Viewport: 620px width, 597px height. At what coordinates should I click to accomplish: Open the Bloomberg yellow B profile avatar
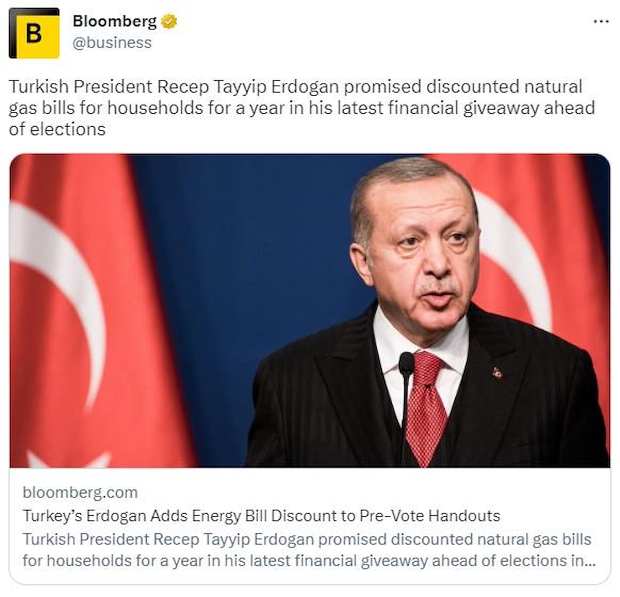(x=34, y=33)
